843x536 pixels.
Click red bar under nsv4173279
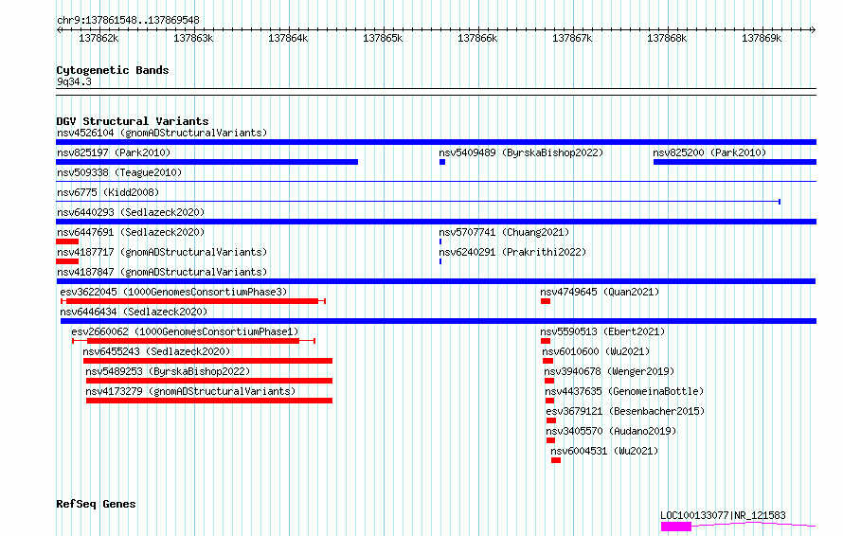click(x=209, y=401)
